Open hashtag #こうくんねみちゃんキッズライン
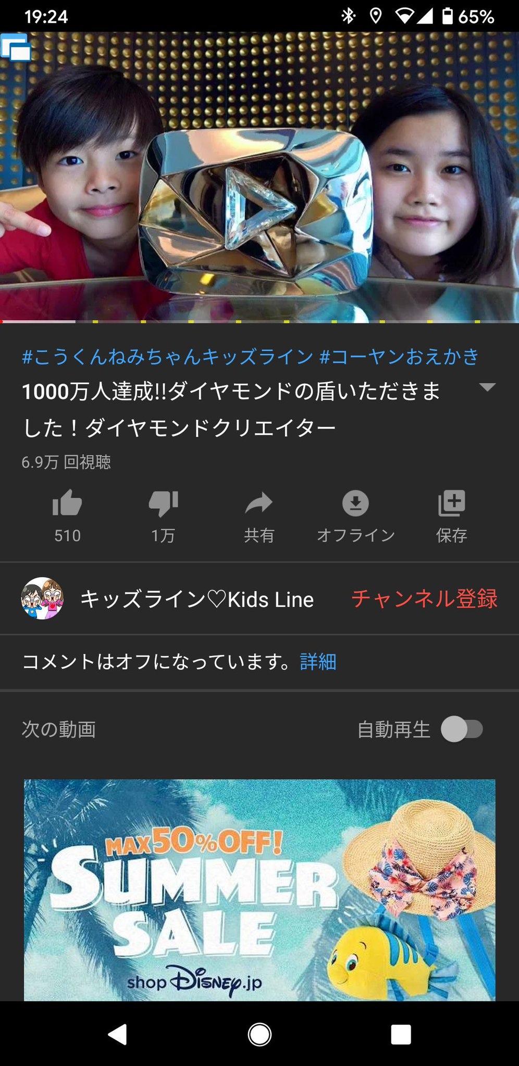The width and height of the screenshot is (519, 1066). (168, 356)
